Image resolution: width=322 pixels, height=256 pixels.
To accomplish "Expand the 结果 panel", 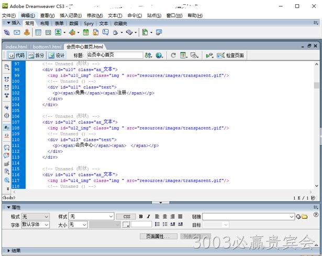I will [8, 250].
